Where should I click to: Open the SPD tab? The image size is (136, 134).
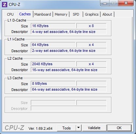(x=76, y=14)
